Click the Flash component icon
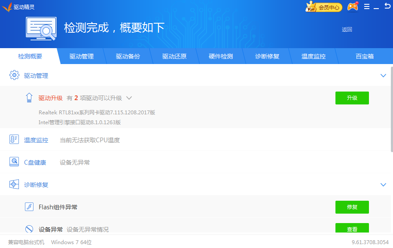 click(29, 207)
